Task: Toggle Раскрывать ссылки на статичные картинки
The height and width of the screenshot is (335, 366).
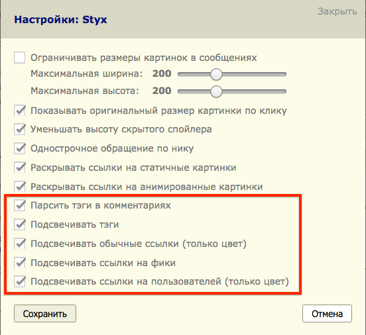Action: coord(20,167)
